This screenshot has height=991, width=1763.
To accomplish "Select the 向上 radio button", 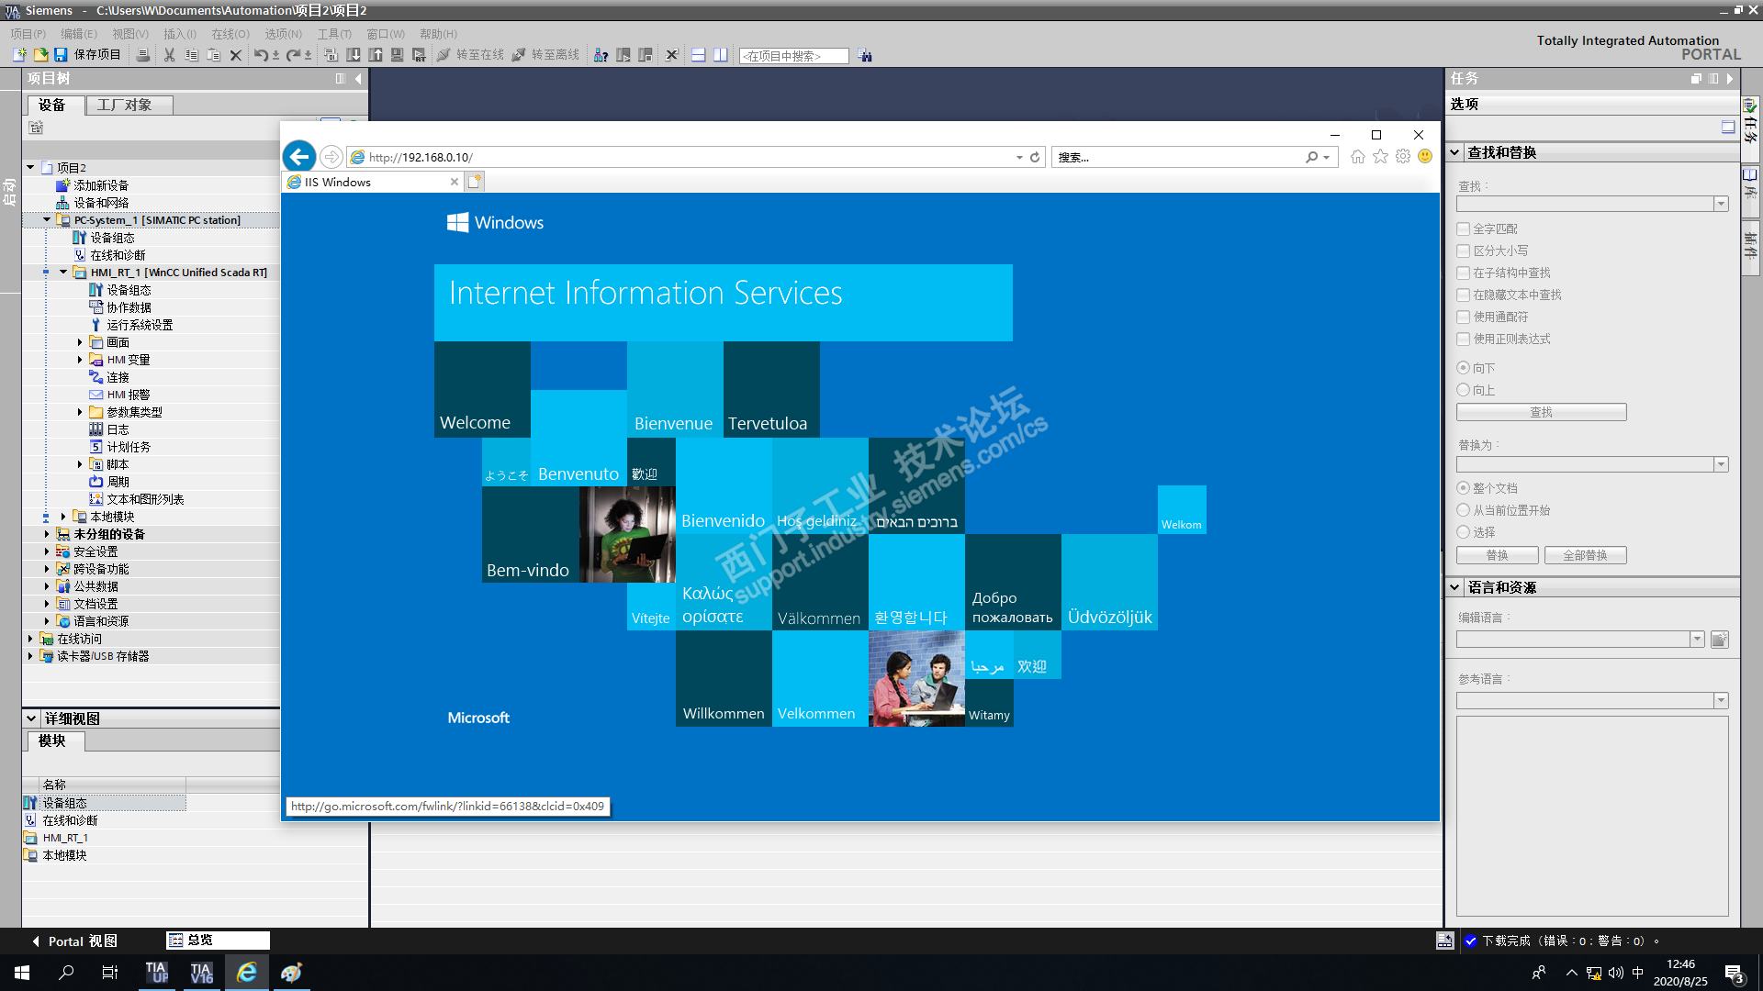I will click(1464, 390).
